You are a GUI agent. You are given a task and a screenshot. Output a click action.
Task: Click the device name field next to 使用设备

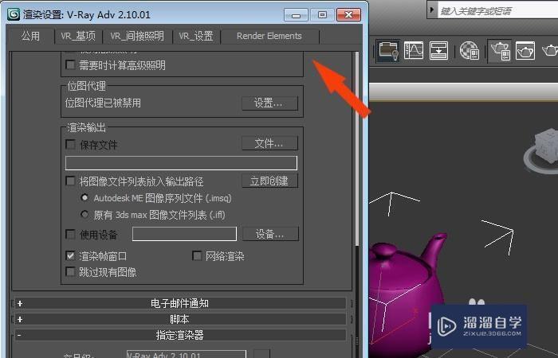click(x=184, y=234)
